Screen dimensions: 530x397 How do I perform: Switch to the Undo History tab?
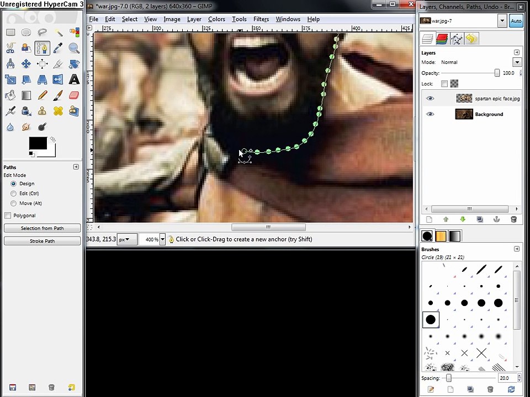471,39
